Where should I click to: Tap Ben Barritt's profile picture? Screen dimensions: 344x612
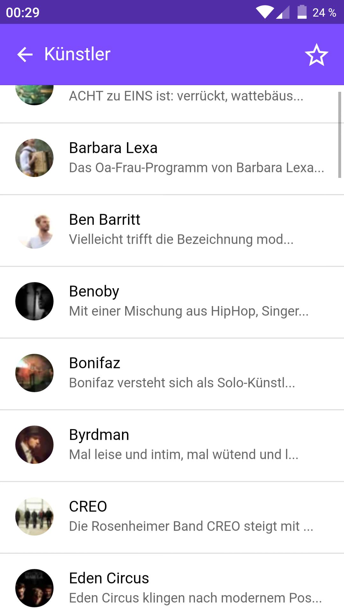tap(34, 229)
